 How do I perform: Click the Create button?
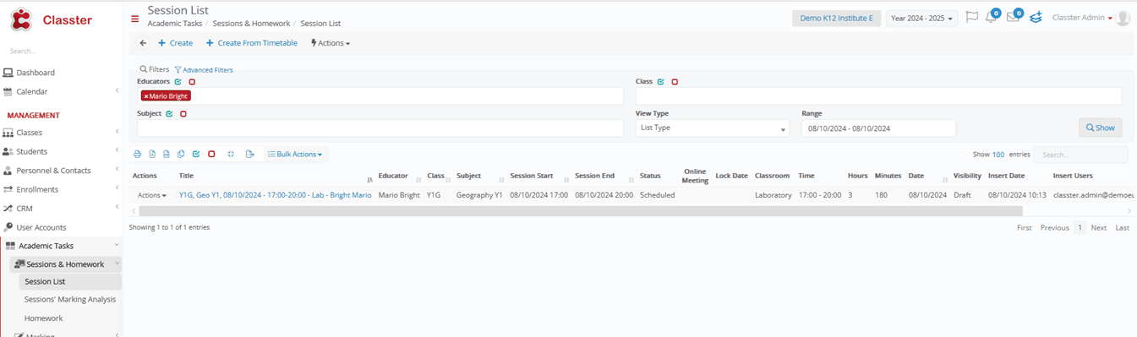tap(175, 43)
